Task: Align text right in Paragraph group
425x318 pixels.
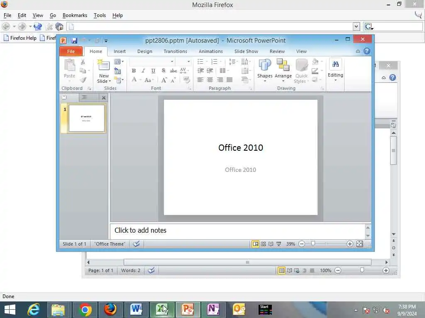Action: coord(220,80)
